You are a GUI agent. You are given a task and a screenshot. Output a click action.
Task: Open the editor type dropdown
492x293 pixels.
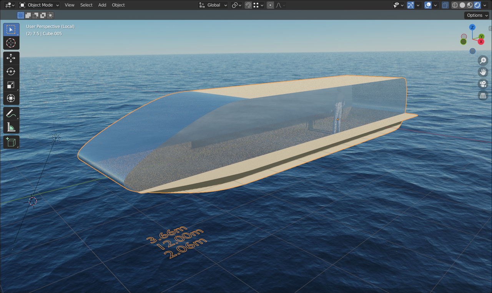click(x=10, y=5)
